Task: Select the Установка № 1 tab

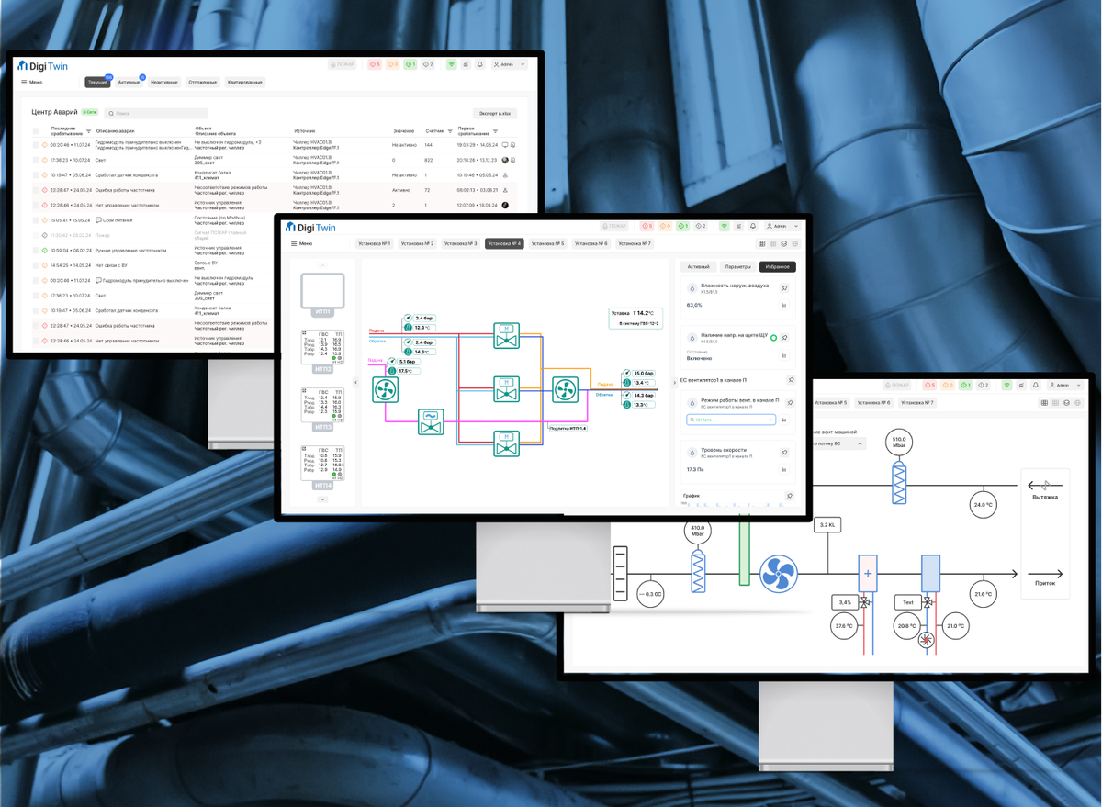Action: (374, 244)
